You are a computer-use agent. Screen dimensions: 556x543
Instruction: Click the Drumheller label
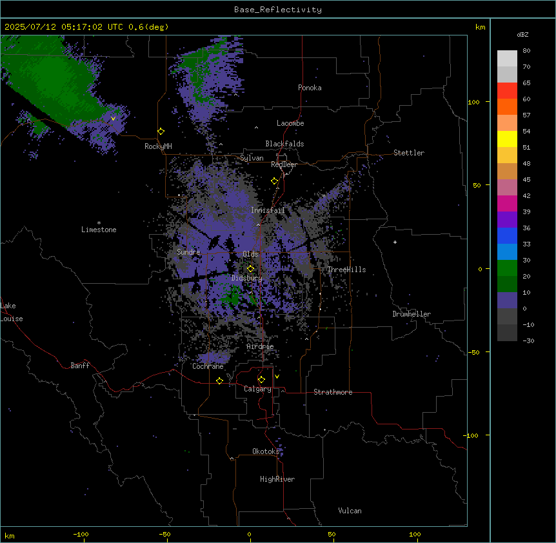(x=412, y=314)
